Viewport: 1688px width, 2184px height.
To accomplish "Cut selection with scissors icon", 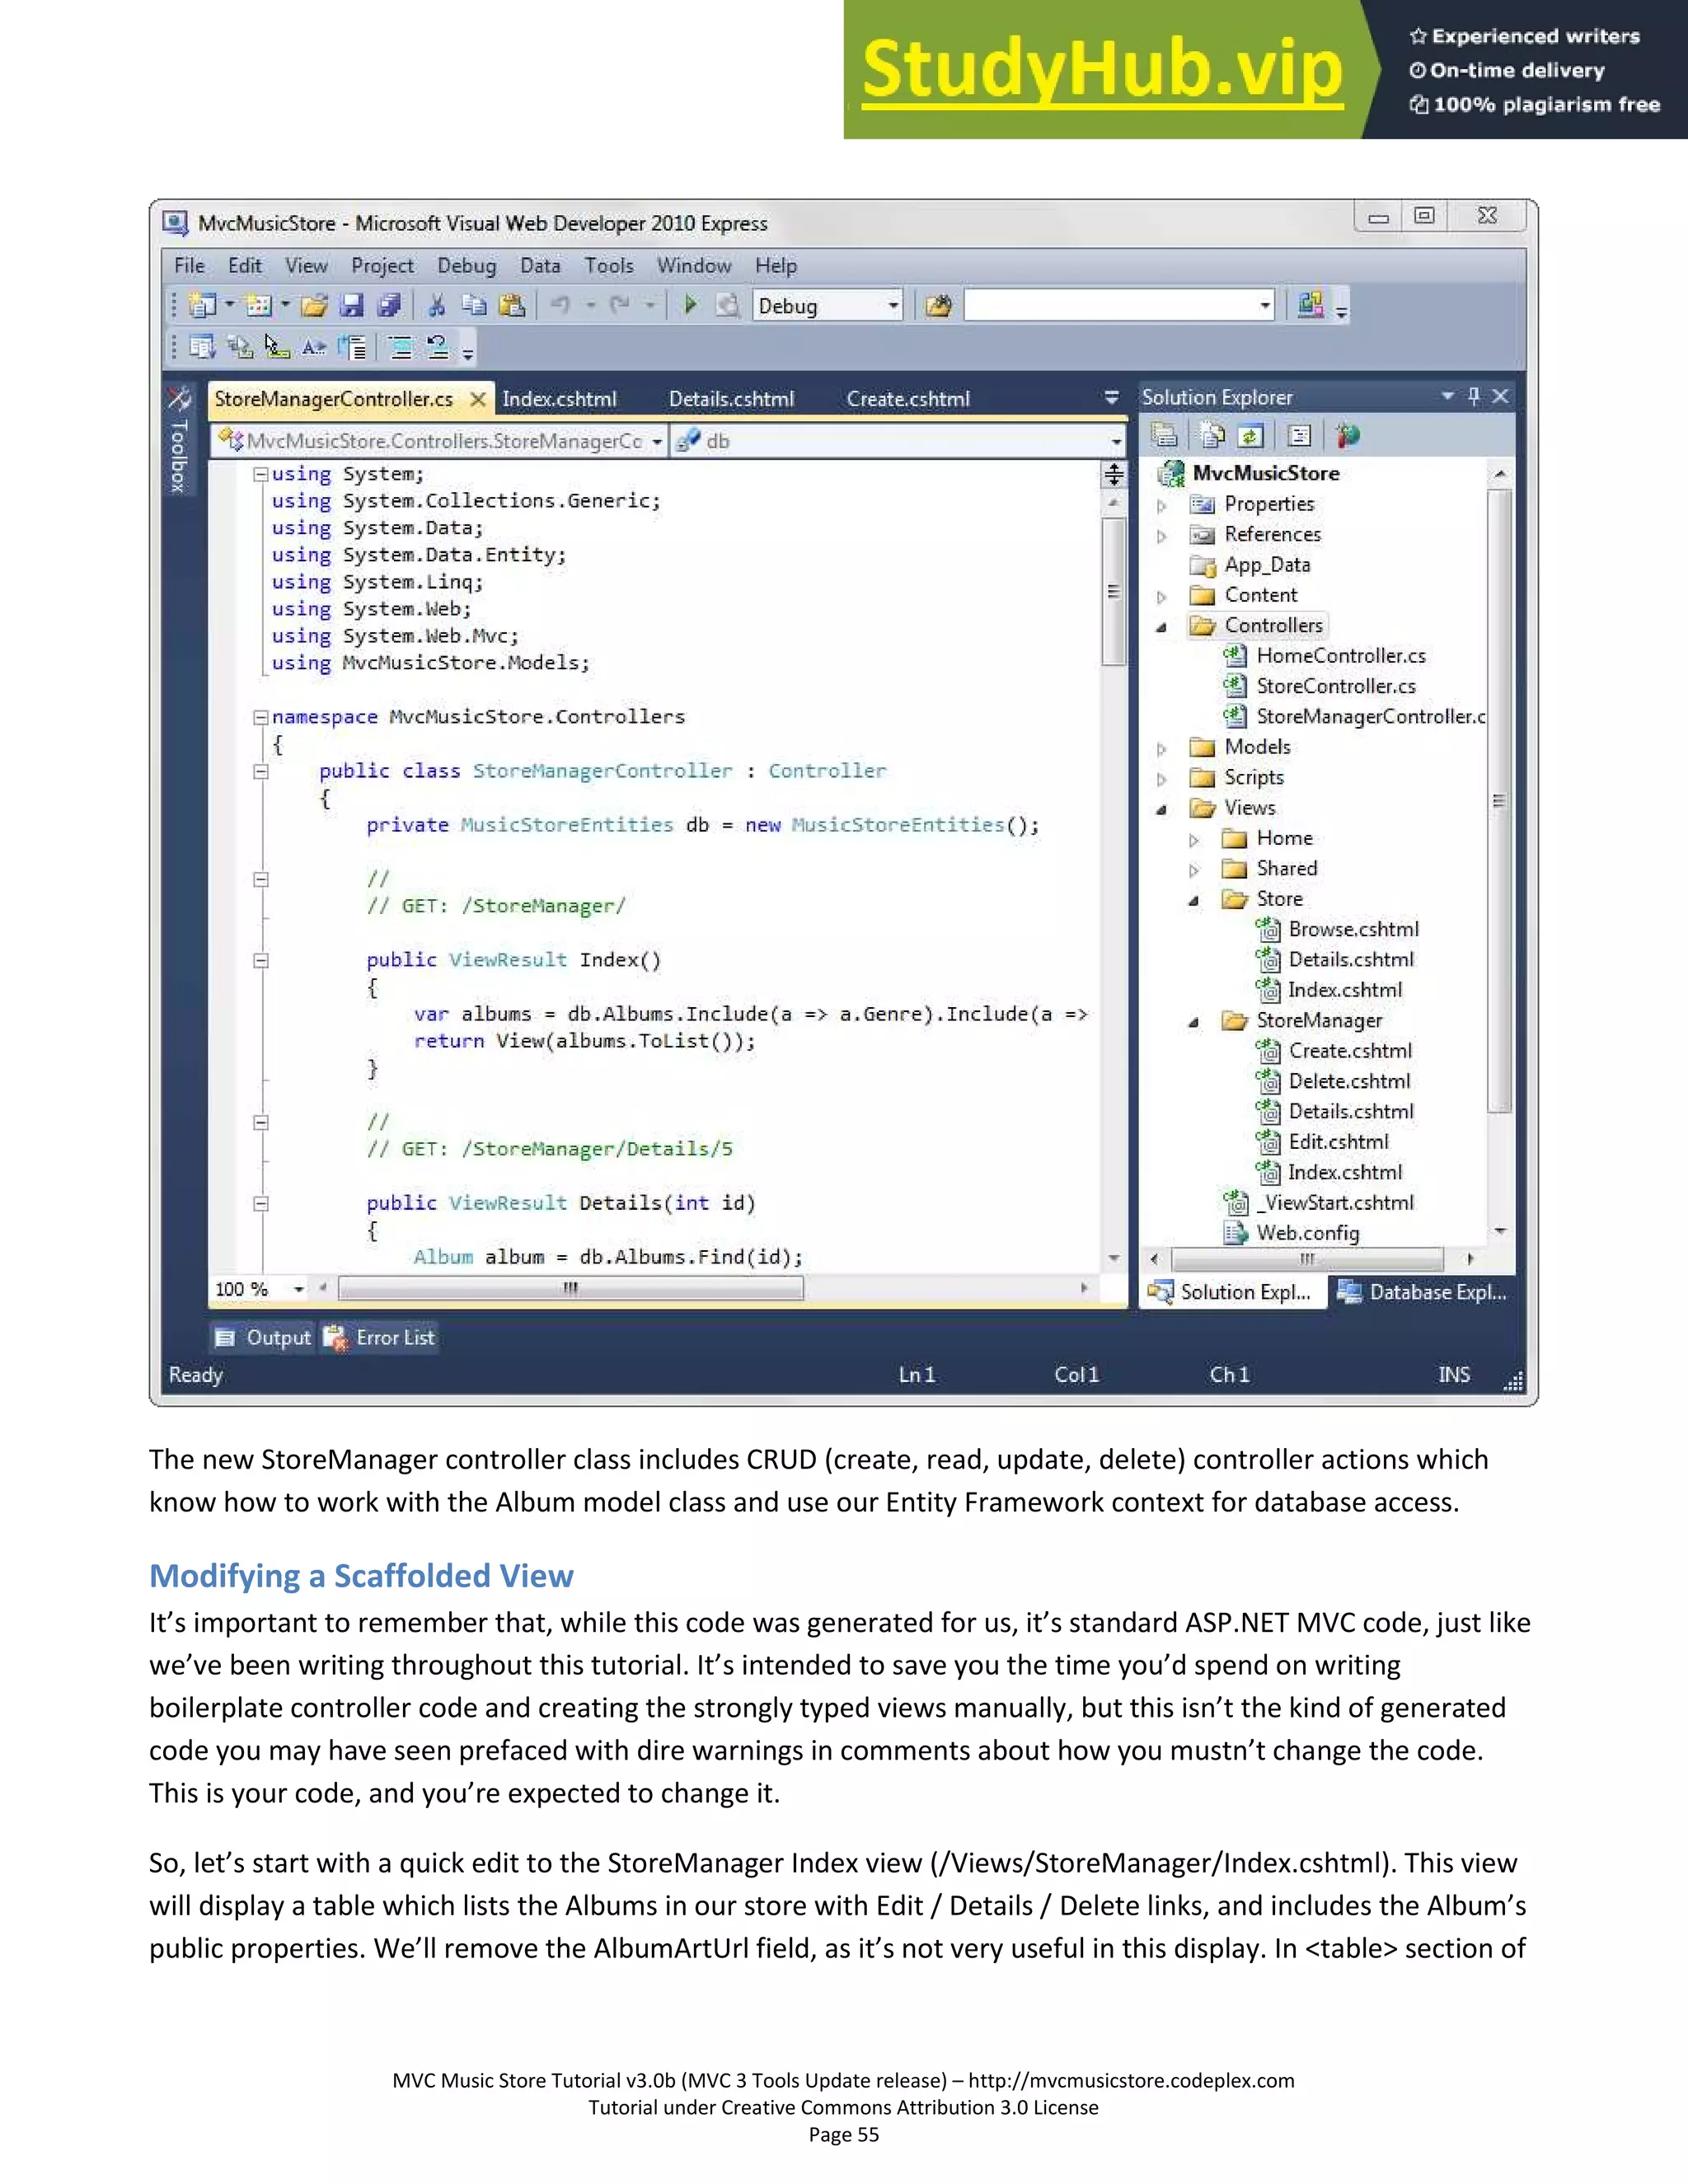I will [x=437, y=306].
